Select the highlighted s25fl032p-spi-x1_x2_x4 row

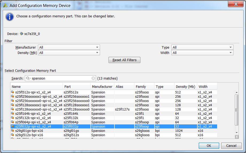114,126
